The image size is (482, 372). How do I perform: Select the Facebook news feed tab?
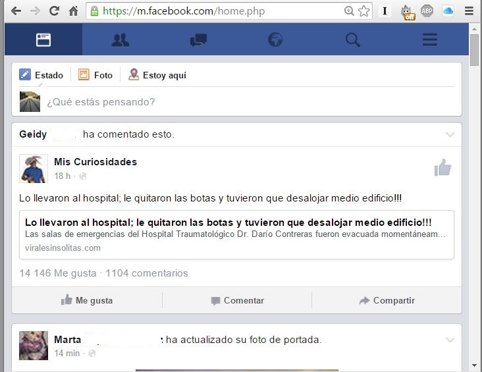(x=43, y=40)
